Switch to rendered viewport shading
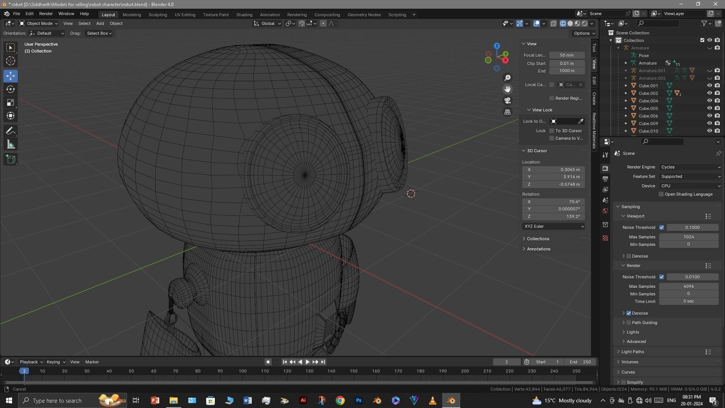Screen dimensions: 725x408 (x=585, y=23)
